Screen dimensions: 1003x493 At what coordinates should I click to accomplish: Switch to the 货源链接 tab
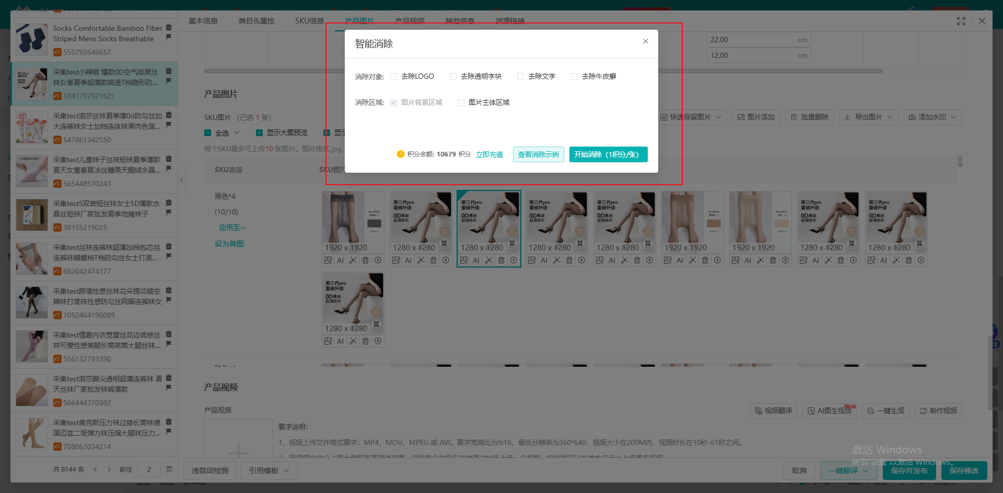(x=510, y=21)
